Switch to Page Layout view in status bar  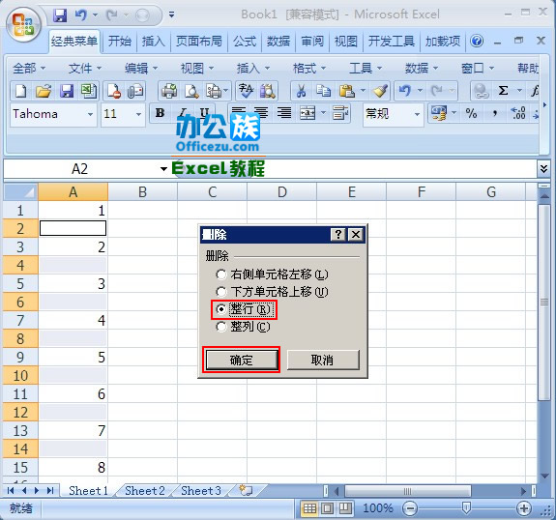(x=327, y=508)
